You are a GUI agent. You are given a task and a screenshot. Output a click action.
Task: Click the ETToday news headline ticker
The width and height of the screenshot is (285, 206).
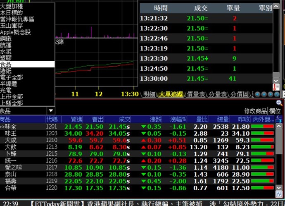157,203
